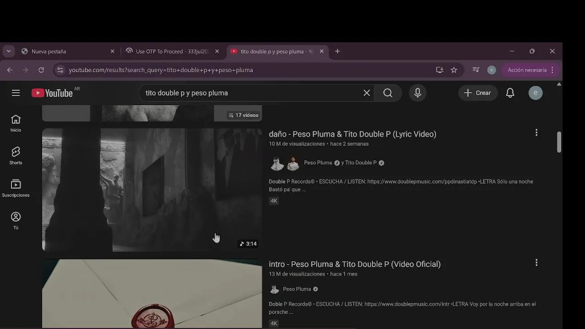Open the notifications bell
The height and width of the screenshot is (329, 585).
click(x=510, y=93)
